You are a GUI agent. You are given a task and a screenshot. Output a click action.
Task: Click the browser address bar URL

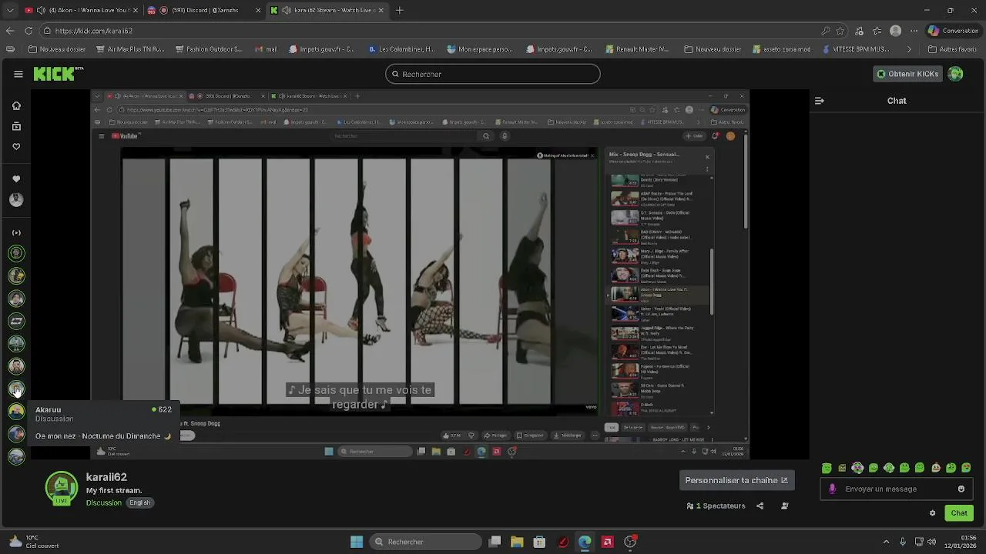click(x=94, y=31)
